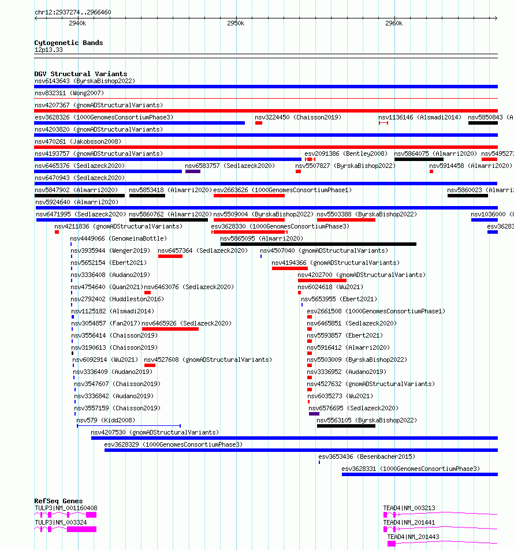Select esv3628329 (1000GenomesConsortiumPhase3) label

pyautogui.click(x=173, y=444)
